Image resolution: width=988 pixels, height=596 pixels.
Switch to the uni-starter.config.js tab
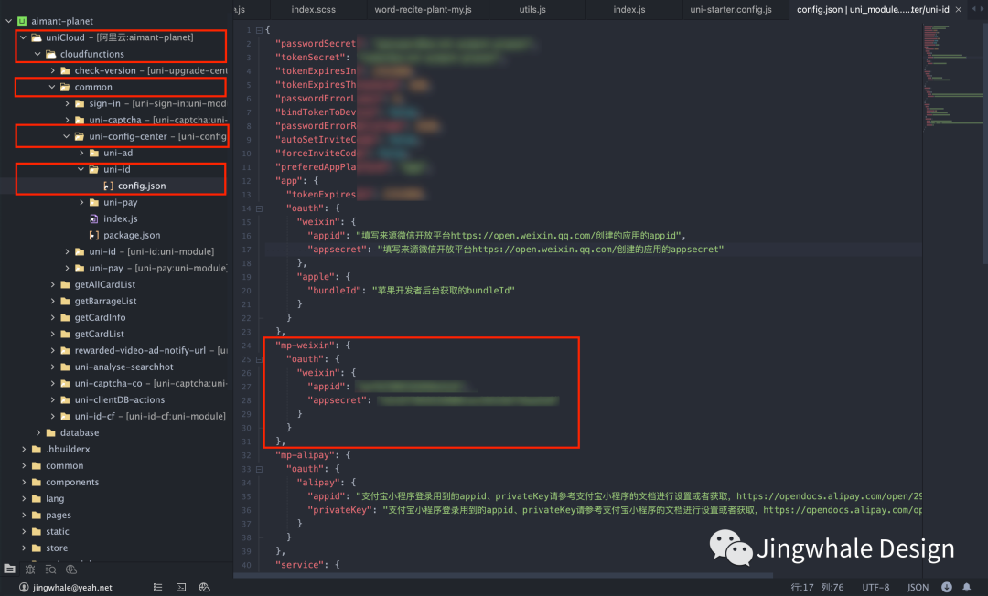coord(731,9)
